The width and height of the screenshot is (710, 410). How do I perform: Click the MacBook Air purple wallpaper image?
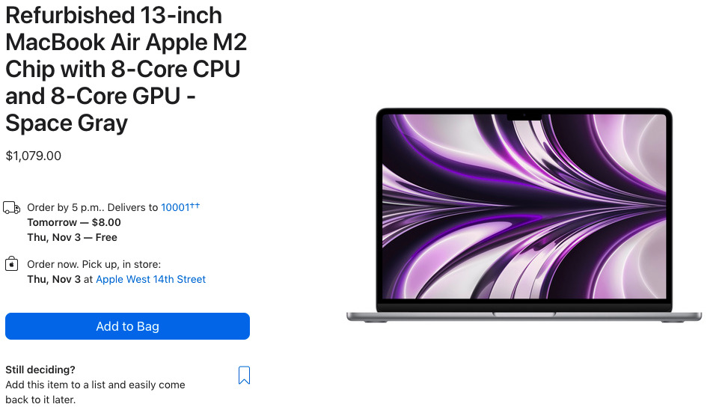(524, 206)
